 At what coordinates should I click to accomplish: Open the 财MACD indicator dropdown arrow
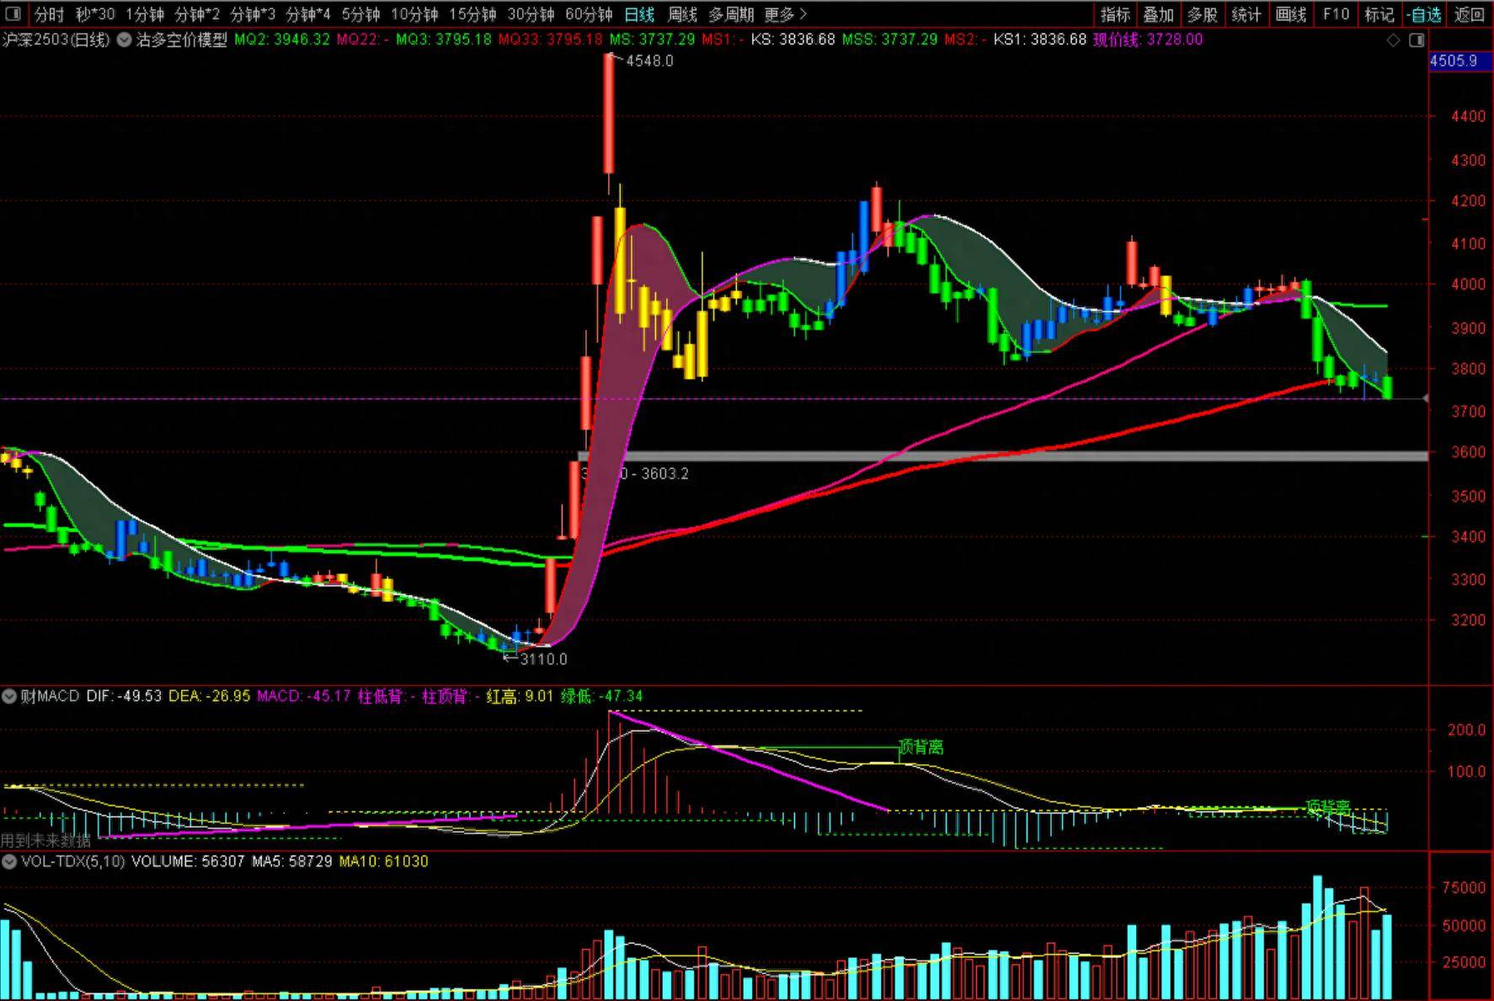pos(9,696)
